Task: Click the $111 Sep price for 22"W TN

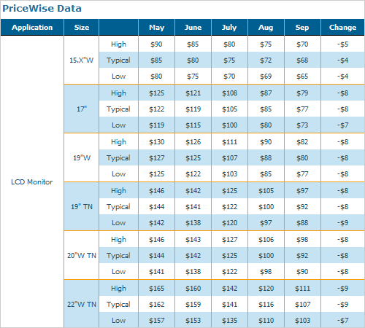Action: tap(302, 289)
